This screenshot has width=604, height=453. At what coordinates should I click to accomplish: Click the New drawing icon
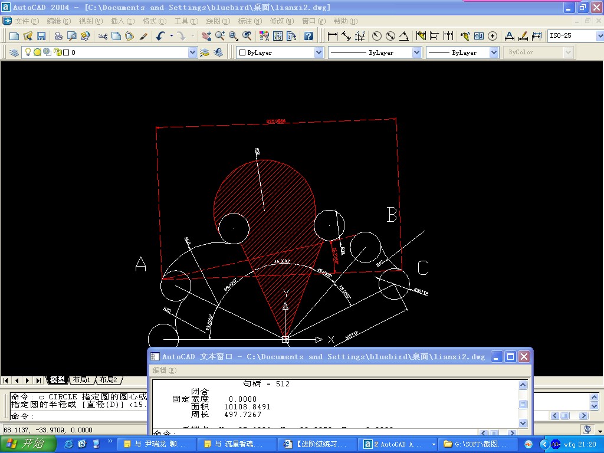[x=14, y=36]
